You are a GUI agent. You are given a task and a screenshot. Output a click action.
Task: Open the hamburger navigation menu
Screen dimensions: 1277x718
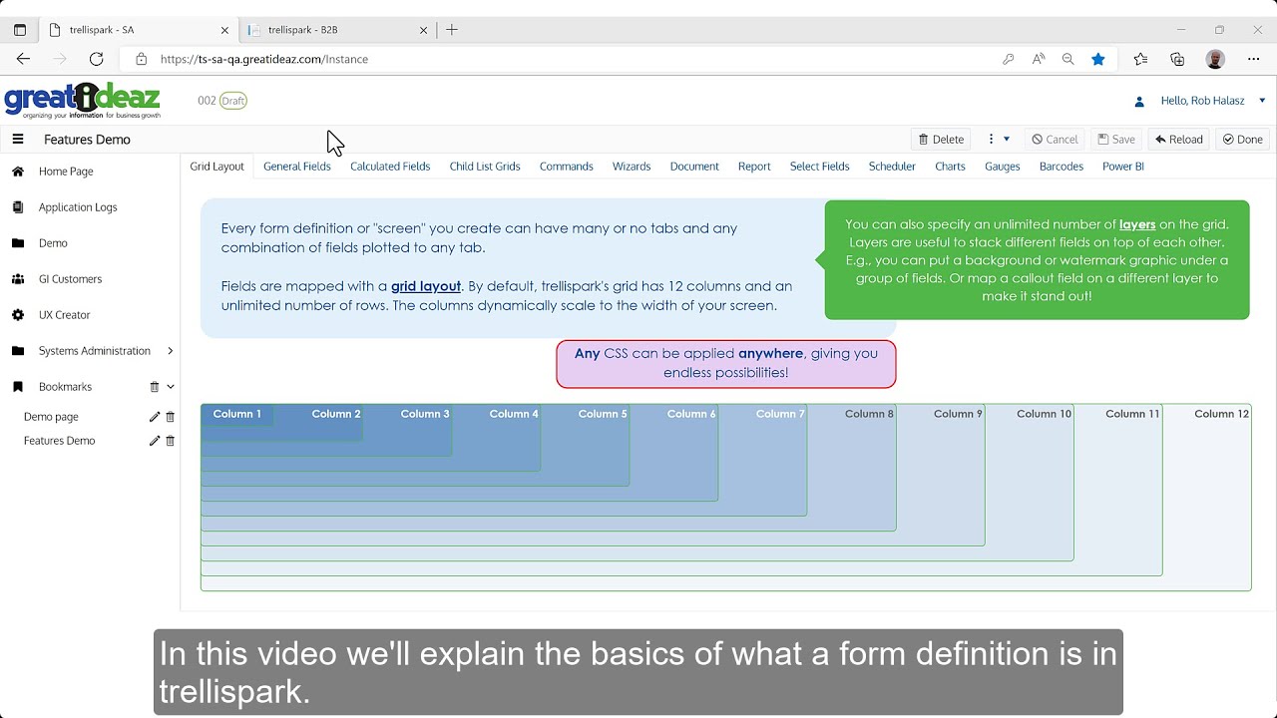coord(18,140)
